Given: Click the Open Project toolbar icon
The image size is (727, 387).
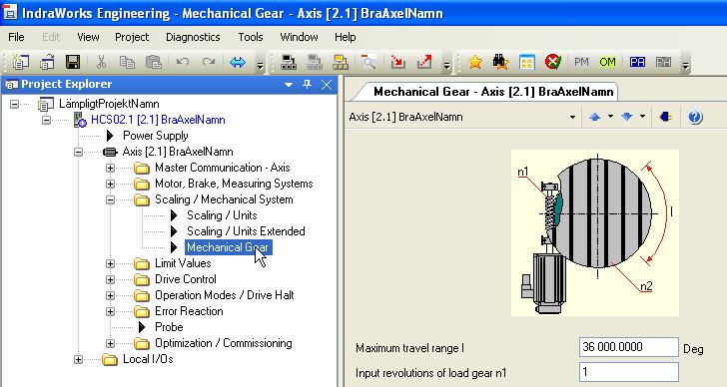Looking at the screenshot, I should pyautogui.click(x=46, y=62).
